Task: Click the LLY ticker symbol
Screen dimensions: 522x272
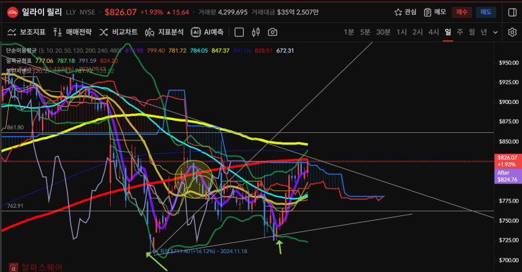Action: (71, 12)
